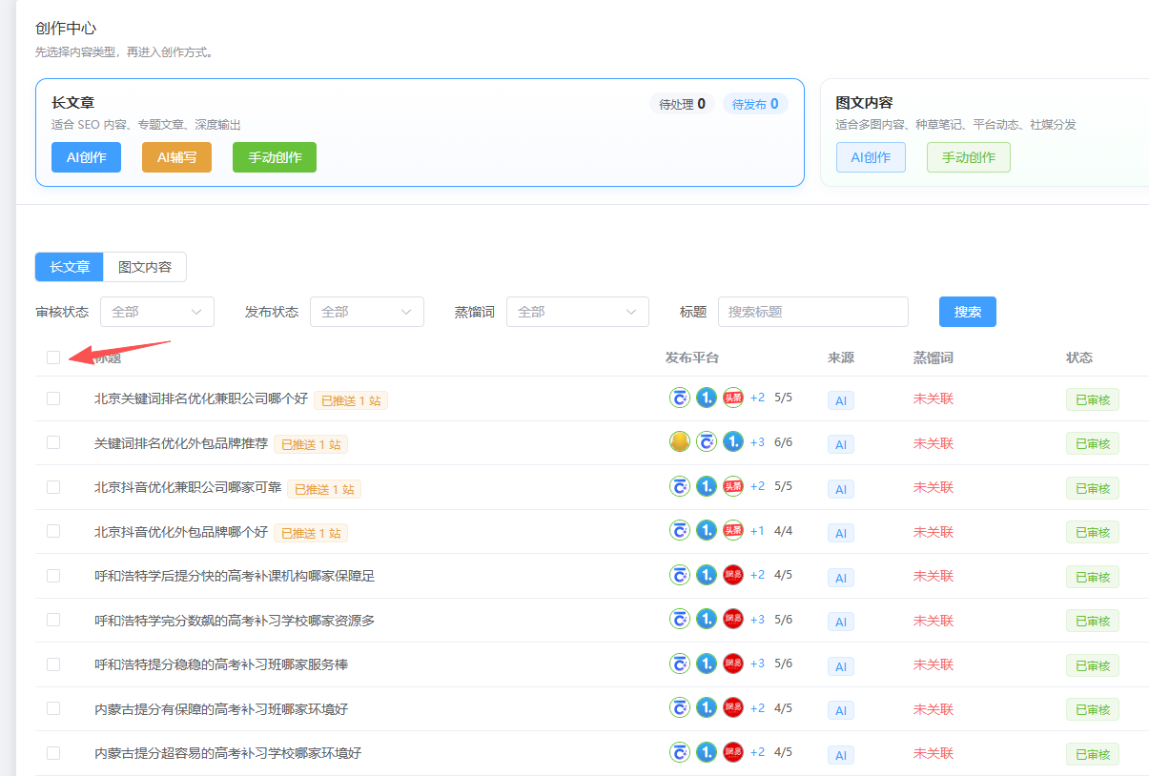
Task: Click red 网易 icon in 内蒙古提分有保障的高考补习班哪家环境好 row
Action: click(x=733, y=707)
